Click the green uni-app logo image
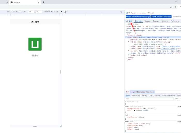181x133 pixels. (x=35, y=44)
